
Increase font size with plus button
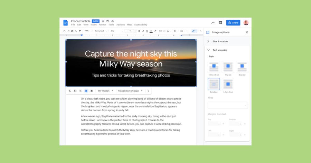coord(135,31)
